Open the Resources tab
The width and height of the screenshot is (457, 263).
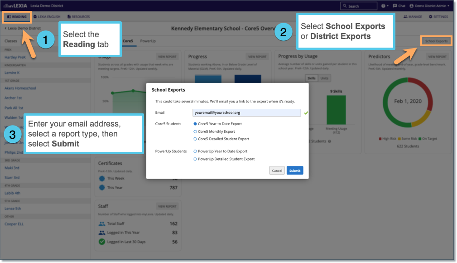point(79,17)
